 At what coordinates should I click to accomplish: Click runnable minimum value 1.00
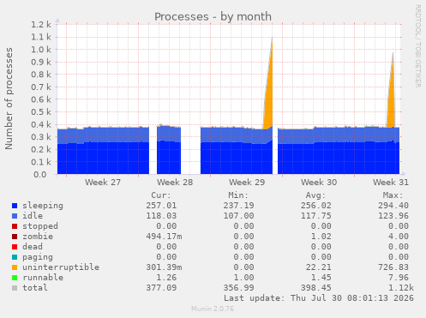[x=243, y=278]
